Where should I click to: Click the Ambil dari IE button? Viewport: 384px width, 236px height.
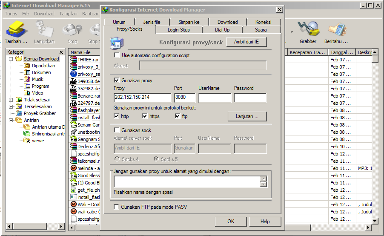click(246, 42)
